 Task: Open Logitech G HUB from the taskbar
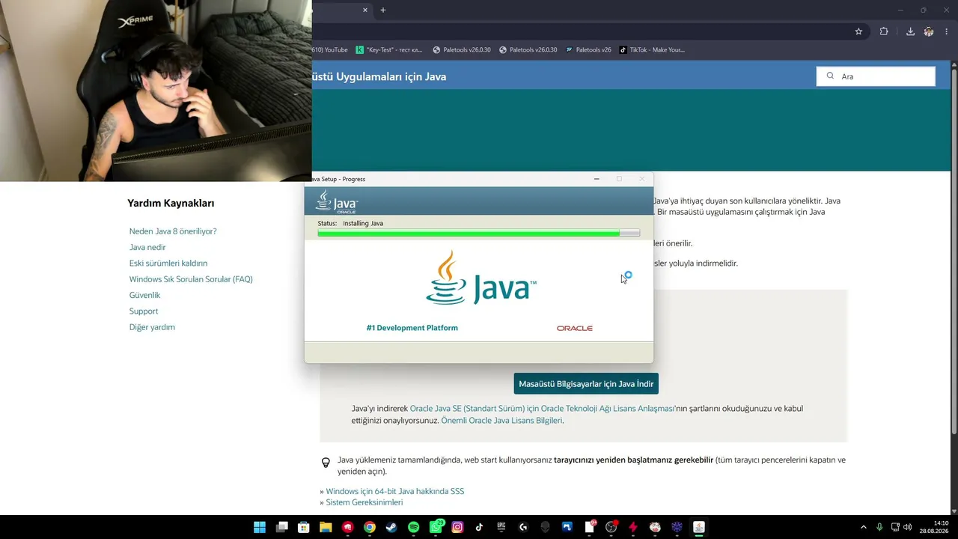(523, 527)
